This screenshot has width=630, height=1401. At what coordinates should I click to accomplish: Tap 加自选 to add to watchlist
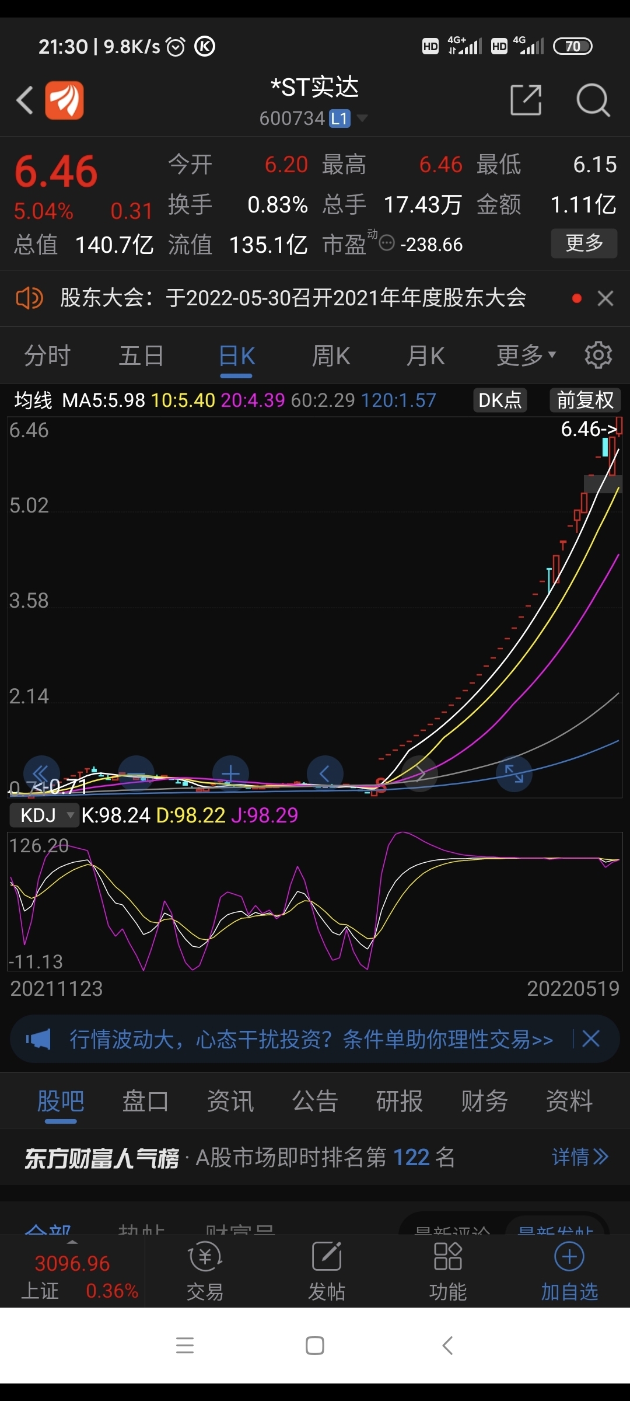click(x=569, y=1272)
